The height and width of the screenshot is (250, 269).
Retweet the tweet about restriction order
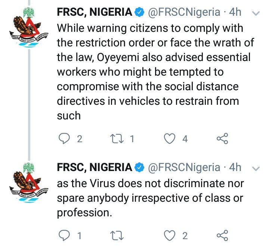[117, 139]
